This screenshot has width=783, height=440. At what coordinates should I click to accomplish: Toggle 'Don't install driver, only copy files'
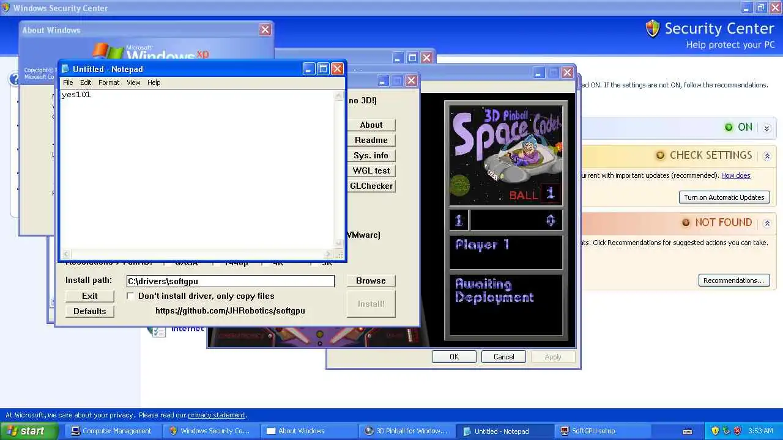point(130,296)
